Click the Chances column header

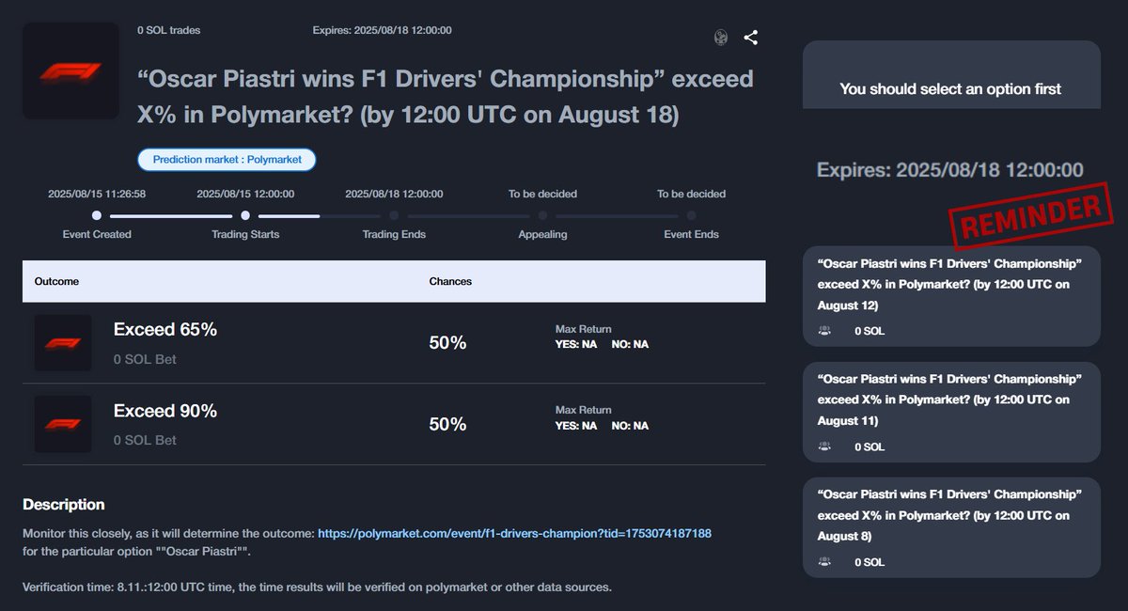pyautogui.click(x=450, y=281)
